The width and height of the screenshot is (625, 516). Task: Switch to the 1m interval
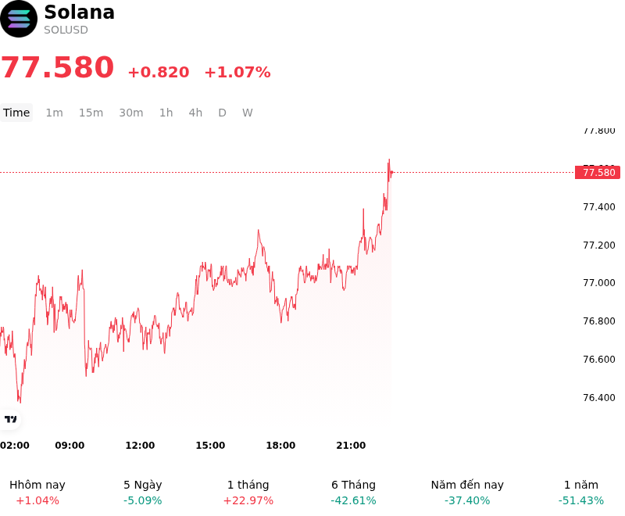point(54,113)
